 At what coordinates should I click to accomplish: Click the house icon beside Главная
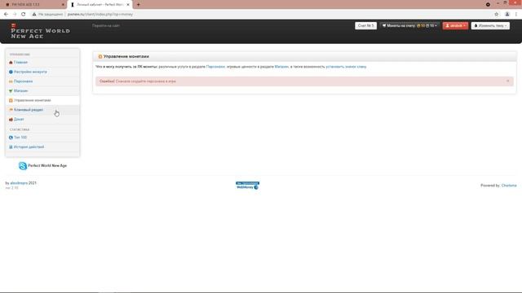pyautogui.click(x=11, y=63)
